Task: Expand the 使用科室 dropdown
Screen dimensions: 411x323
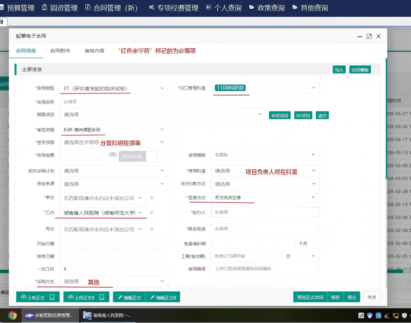Action: [313, 171]
